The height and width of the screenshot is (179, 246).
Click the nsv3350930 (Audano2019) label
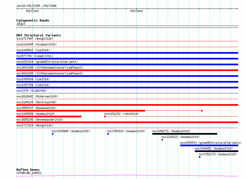(126, 131)
